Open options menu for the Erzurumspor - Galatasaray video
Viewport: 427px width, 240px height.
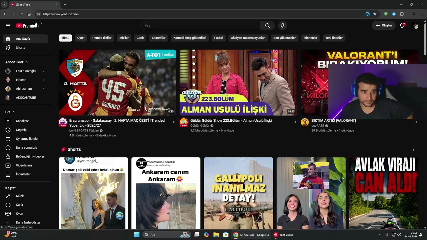pyautogui.click(x=174, y=121)
